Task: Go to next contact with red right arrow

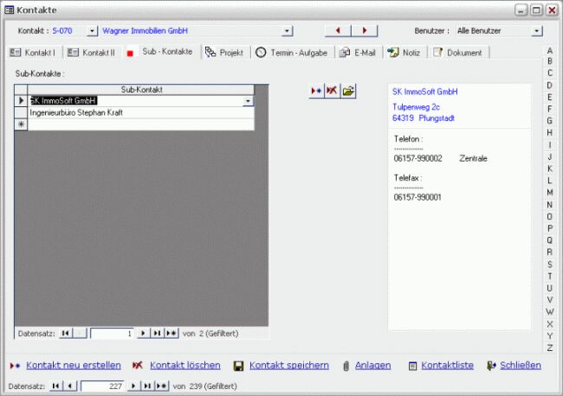Action: 365,30
